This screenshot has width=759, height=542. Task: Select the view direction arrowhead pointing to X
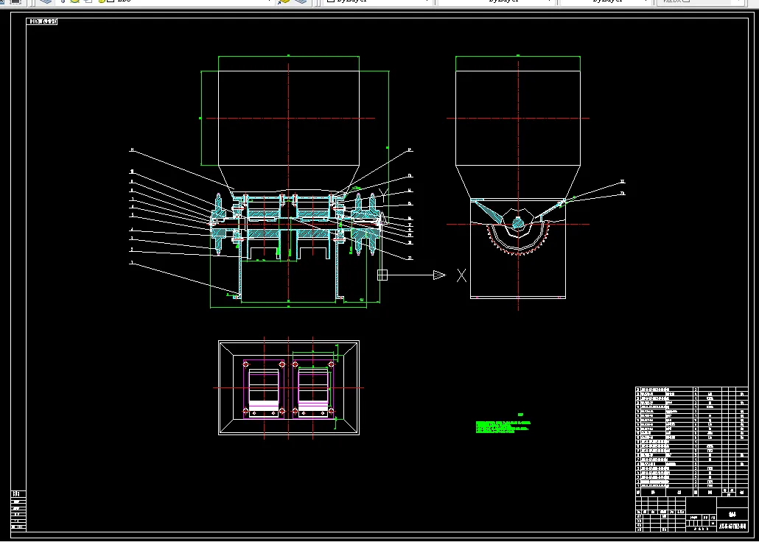coord(439,275)
